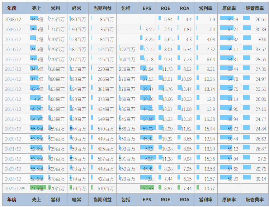Click the green 52.93 forecast EPS cell

point(147,188)
